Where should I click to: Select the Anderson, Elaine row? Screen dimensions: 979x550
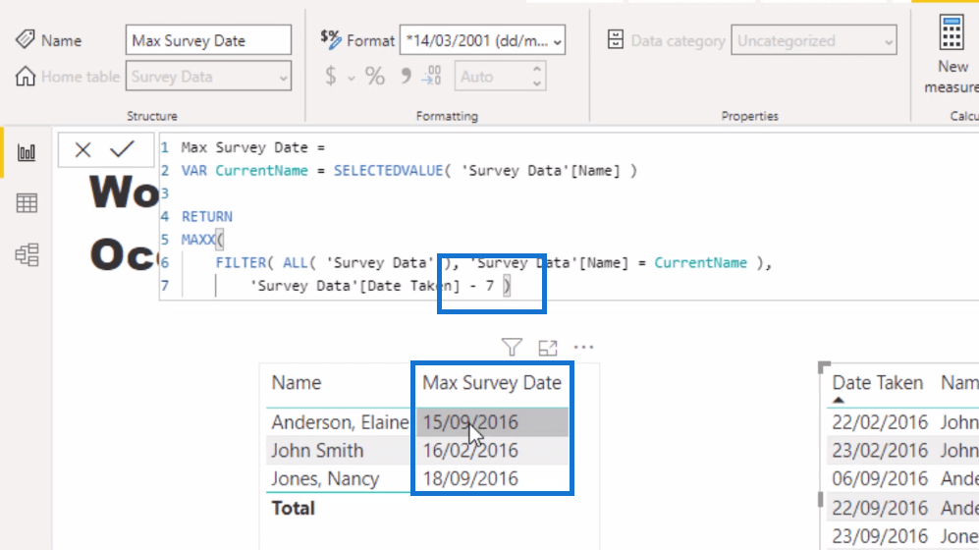point(339,422)
